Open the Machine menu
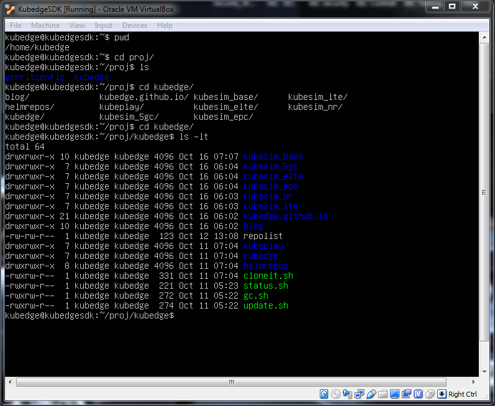Screen dimensions: 495x406 point(45,25)
